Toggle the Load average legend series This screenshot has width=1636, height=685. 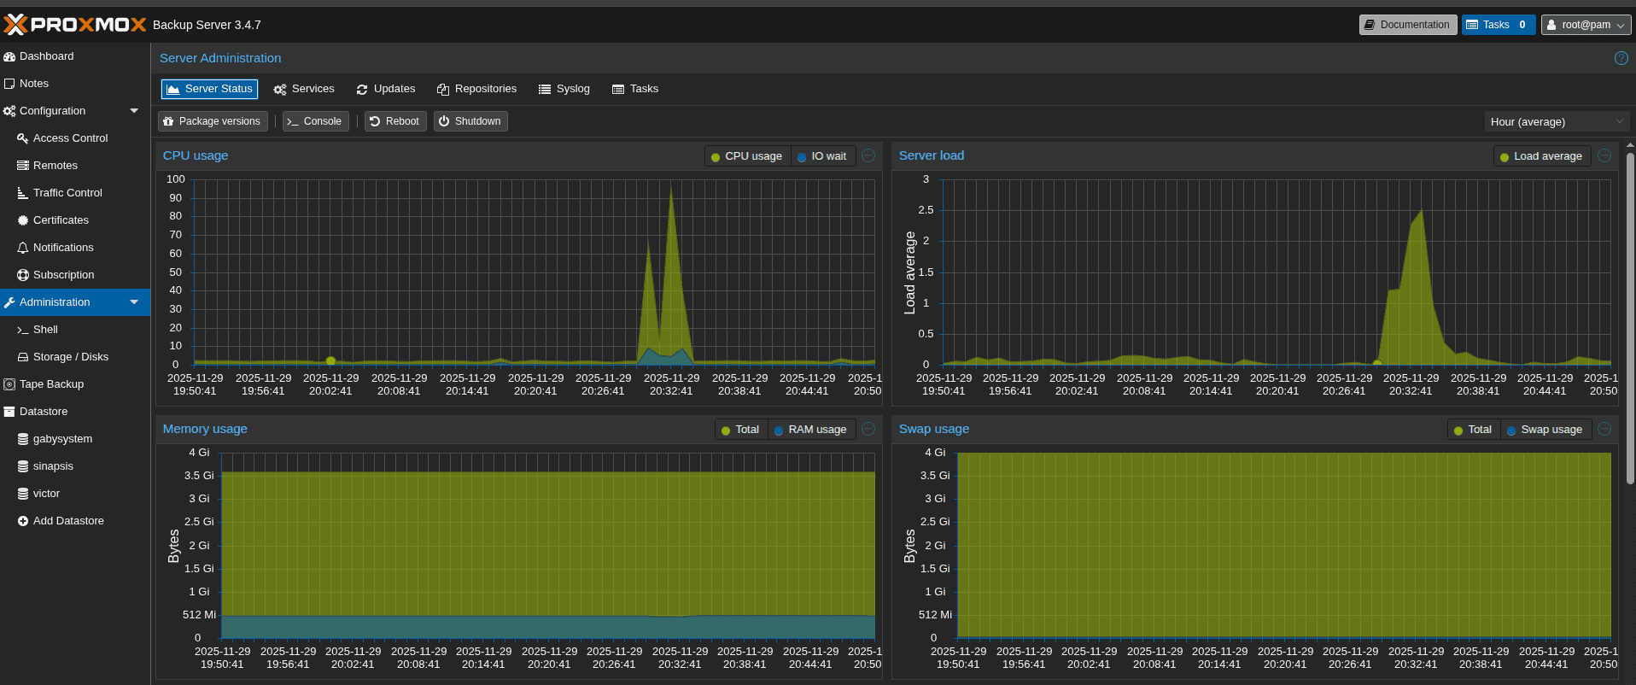(1541, 156)
